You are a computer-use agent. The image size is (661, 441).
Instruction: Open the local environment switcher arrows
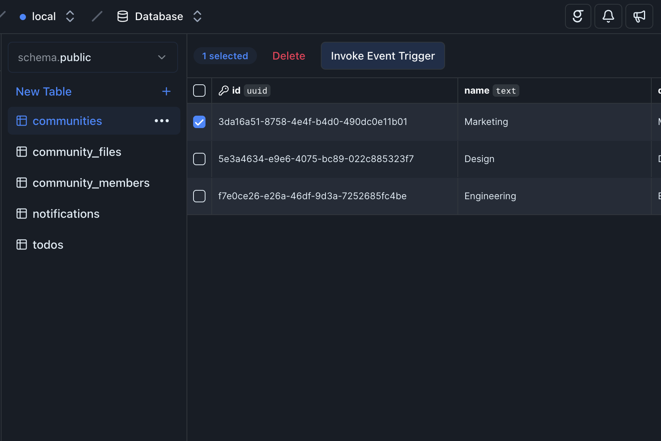coord(70,16)
